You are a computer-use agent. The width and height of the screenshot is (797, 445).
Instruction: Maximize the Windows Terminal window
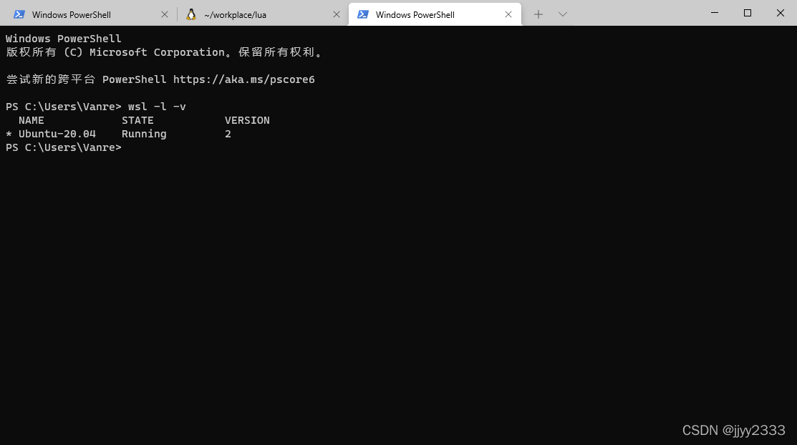click(x=747, y=13)
